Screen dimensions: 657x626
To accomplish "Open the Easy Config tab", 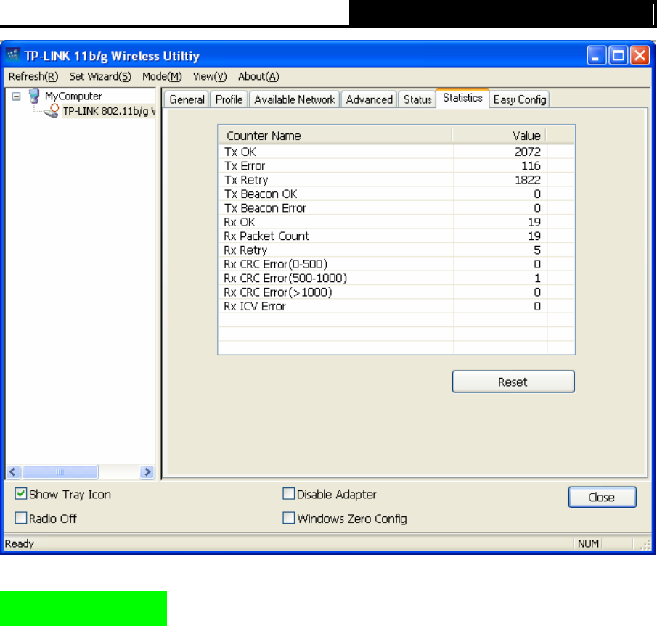I will coord(520,99).
